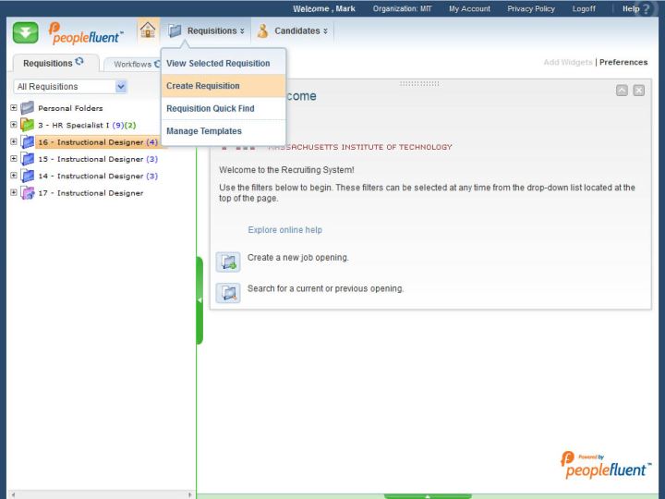The height and width of the screenshot is (499, 665).
Task: Click the refresh icon beside Requisitions tab
Action: click(79, 62)
